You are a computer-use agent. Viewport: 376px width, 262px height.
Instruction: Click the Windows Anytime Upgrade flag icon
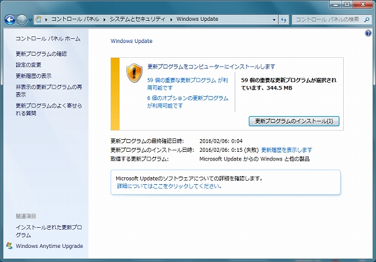coord(9,246)
